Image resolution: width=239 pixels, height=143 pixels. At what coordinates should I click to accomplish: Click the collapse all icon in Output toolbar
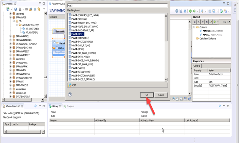pos(229,22)
